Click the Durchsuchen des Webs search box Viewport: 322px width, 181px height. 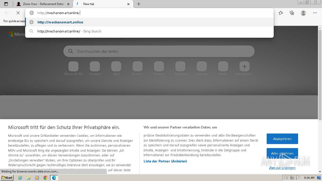(159, 51)
